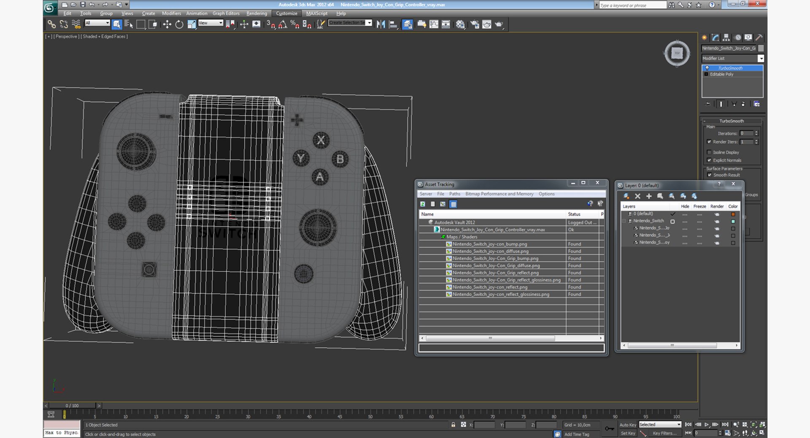Image resolution: width=810 pixels, height=438 pixels.
Task: Open the Hierarchy command panel tab
Action: (726, 38)
